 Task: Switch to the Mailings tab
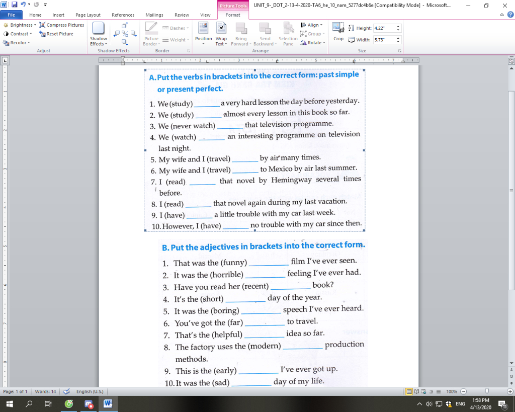pos(154,15)
